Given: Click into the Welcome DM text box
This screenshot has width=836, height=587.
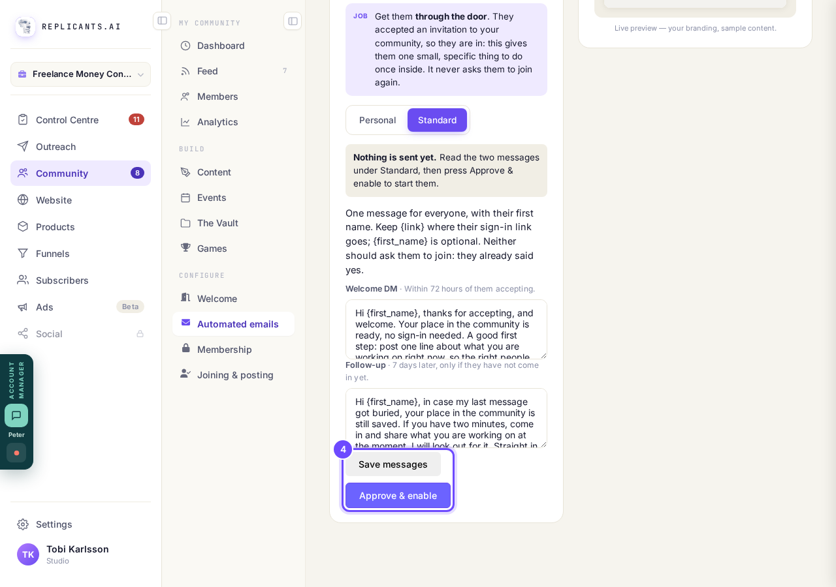Looking at the screenshot, I should pos(446,329).
